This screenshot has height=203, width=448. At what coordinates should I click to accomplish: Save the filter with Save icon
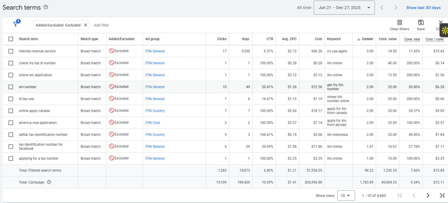[x=421, y=23]
